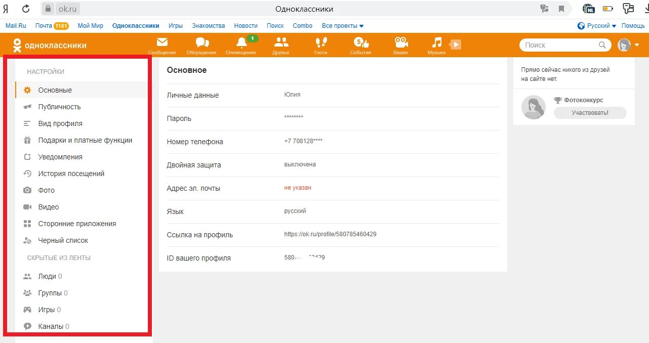
Task: Click the Фотоконкурс avatar thumbnail
Action: pos(534,107)
